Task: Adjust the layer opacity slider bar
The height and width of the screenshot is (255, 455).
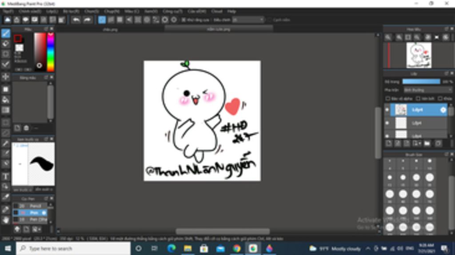Action: pyautogui.click(x=421, y=82)
